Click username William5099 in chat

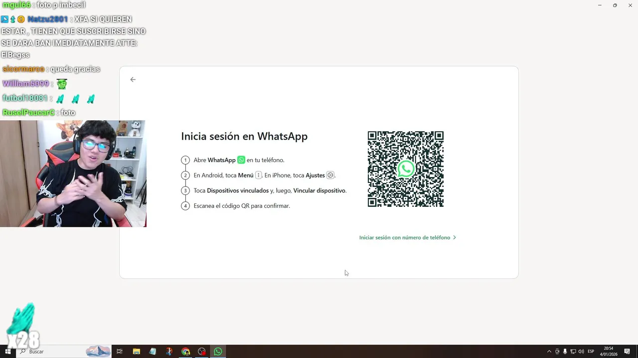click(25, 84)
